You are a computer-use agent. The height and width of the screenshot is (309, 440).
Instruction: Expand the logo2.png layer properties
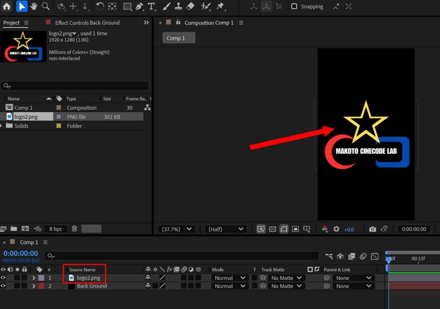pos(34,278)
